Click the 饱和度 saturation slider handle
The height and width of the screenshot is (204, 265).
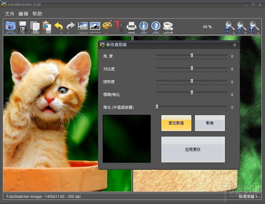[192, 81]
